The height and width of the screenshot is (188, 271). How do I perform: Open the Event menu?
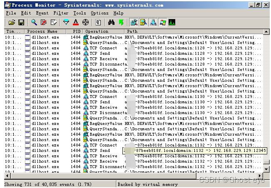point(42,13)
